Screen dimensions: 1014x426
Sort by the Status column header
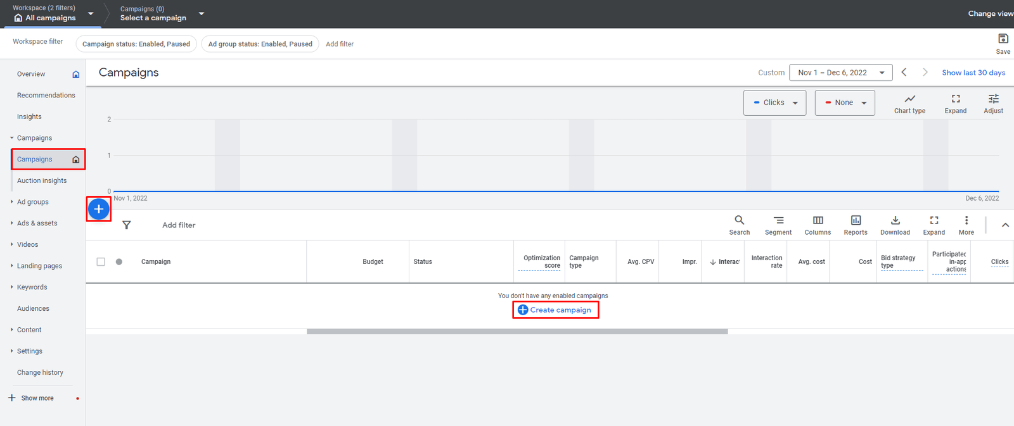click(423, 261)
